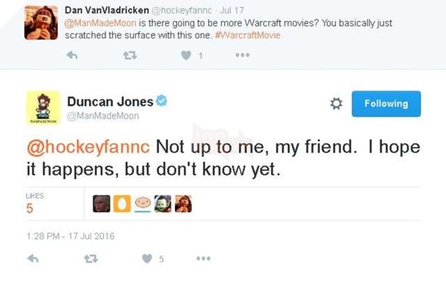The image size is (446, 284).
Task: Reply to Duncan Jones's tweet
Action: 33,259
